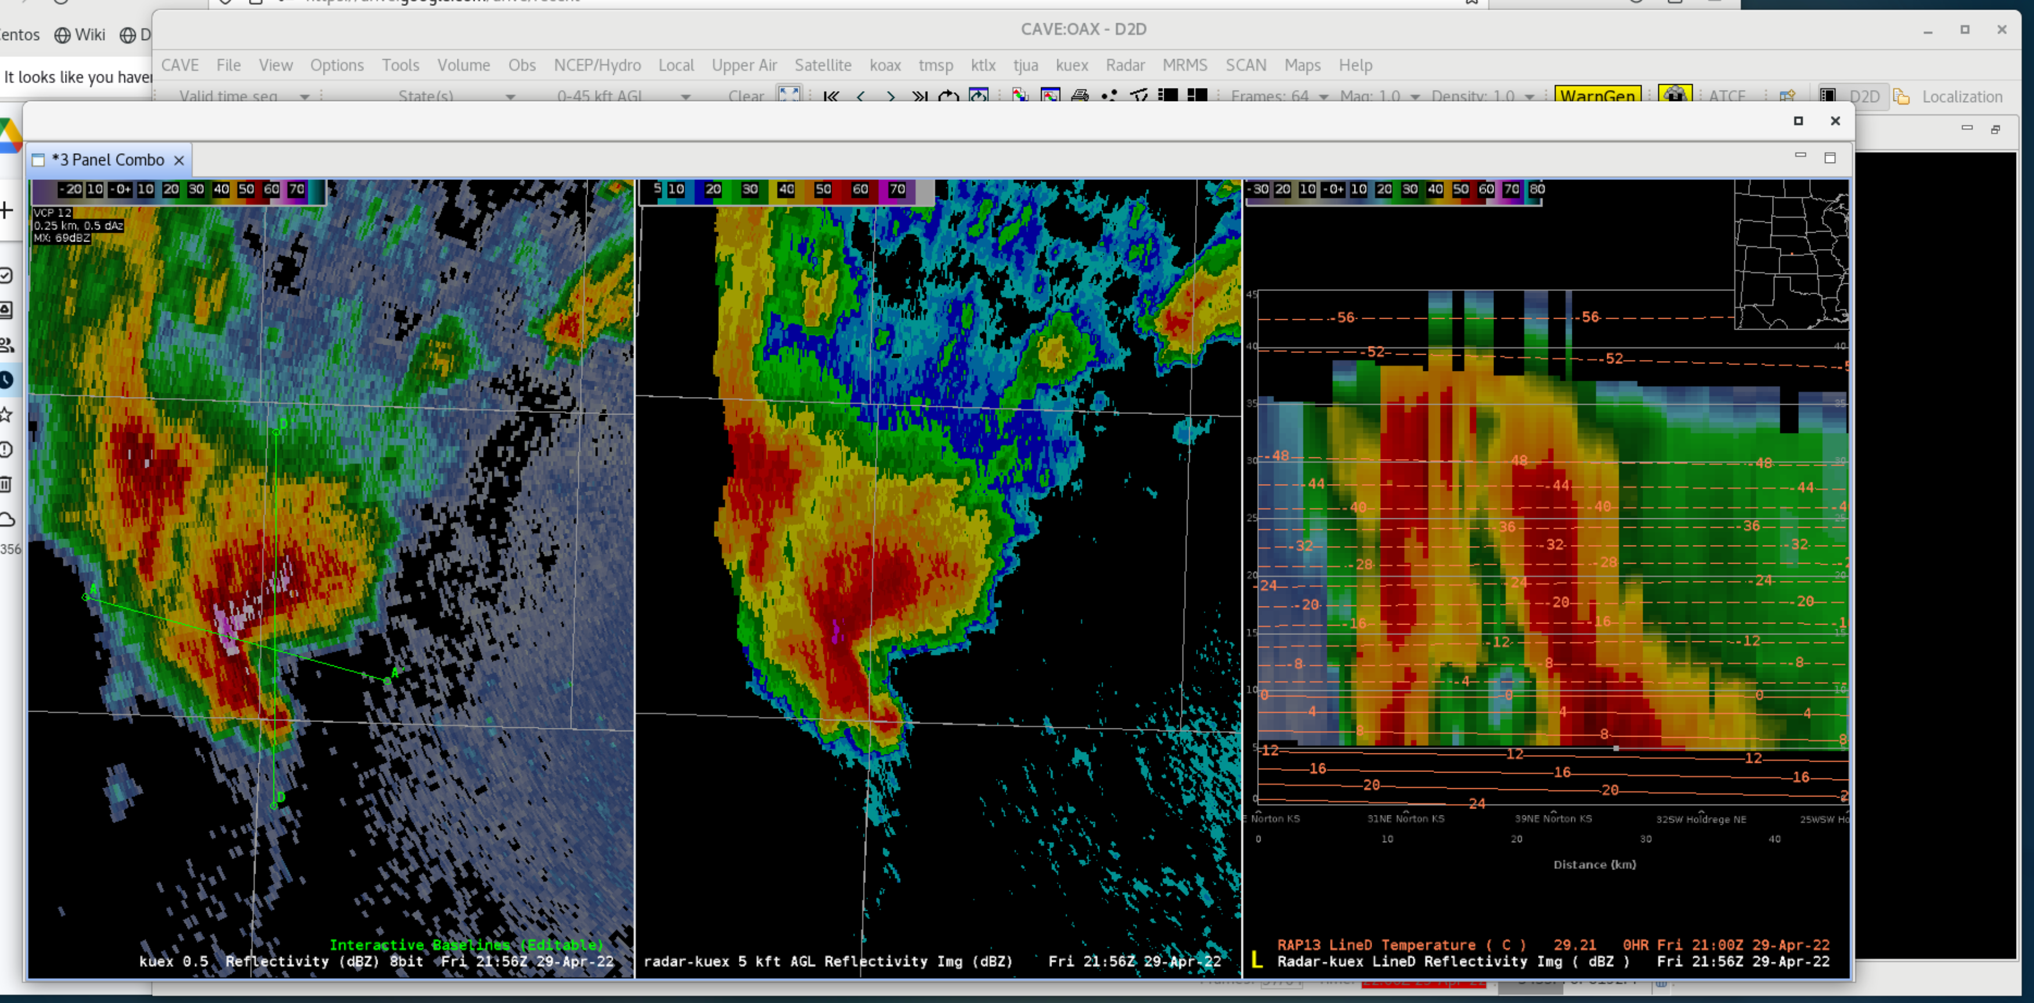Minimize the 3 Panel Combo editor pane
Image resolution: width=2034 pixels, height=1003 pixels.
1800,156
